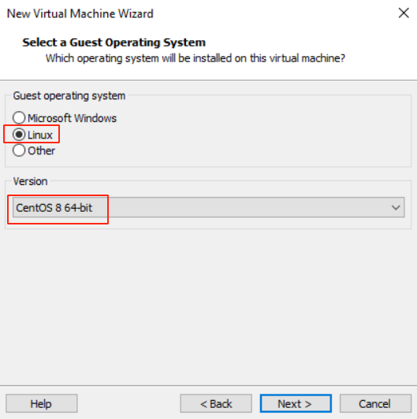Click the Guest operating system group label

[x=69, y=95]
